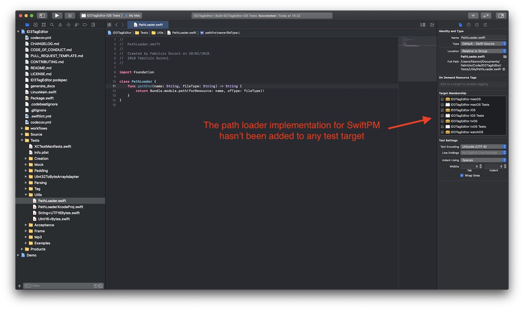Edit the Name field PathLoader.swift

(483, 38)
